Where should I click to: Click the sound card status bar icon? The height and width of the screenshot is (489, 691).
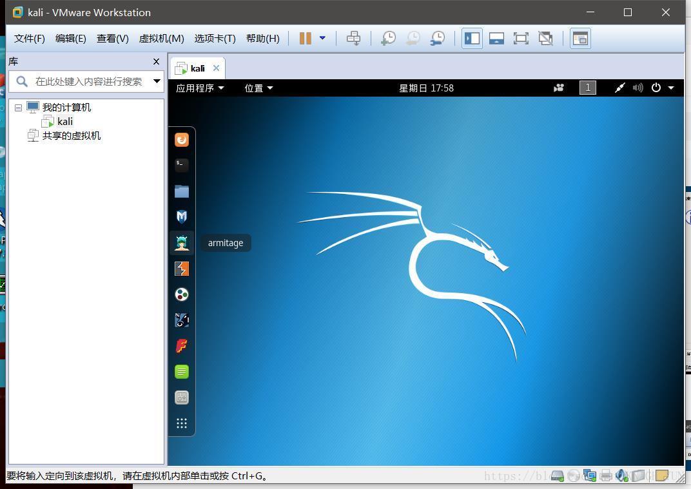pos(622,475)
